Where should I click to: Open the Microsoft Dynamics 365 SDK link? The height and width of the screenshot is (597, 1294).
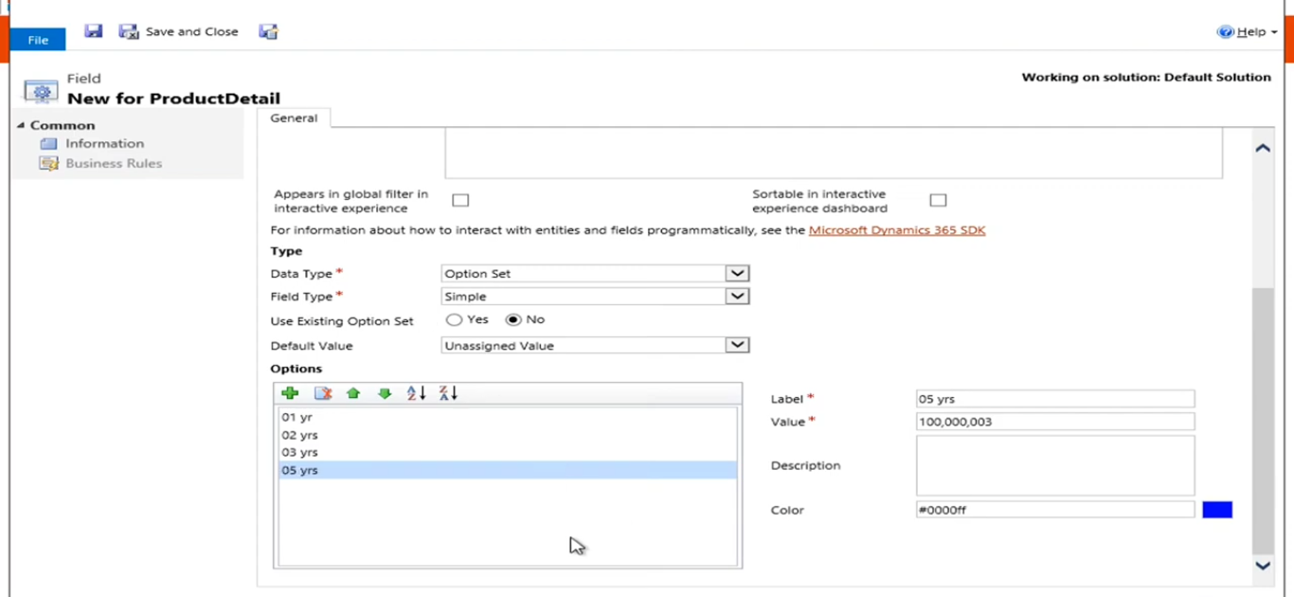(x=896, y=229)
